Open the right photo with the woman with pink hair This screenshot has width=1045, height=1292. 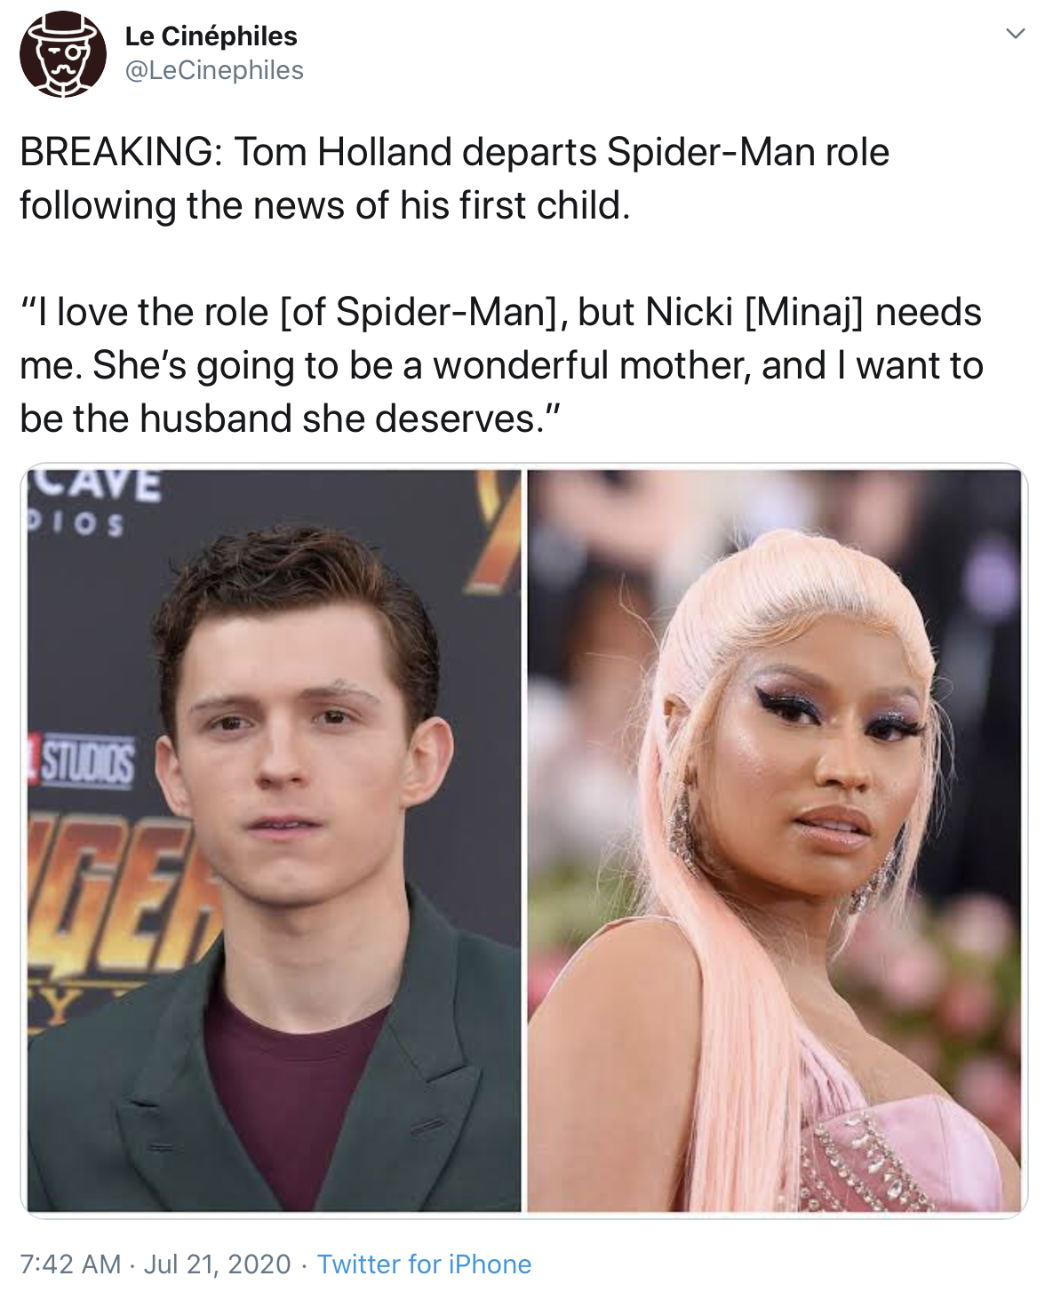pos(774,840)
